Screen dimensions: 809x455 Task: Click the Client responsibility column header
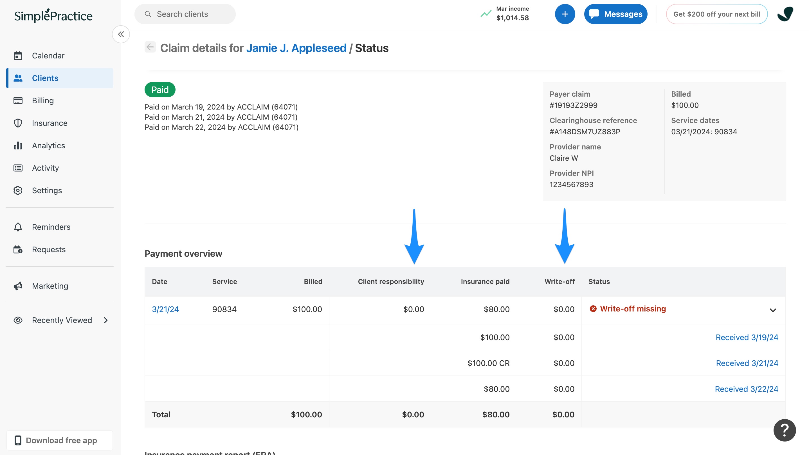tap(391, 282)
